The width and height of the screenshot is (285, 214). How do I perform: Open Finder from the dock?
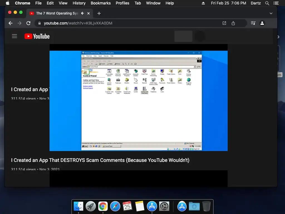78,206
